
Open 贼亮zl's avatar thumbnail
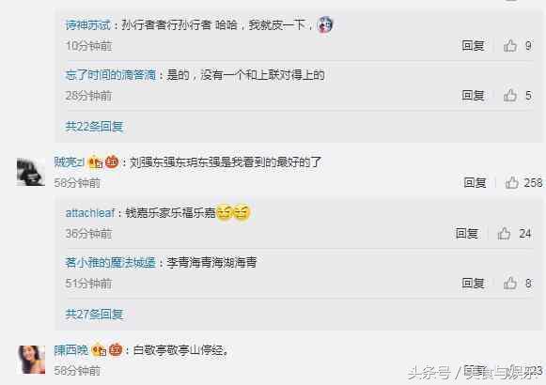(31, 172)
